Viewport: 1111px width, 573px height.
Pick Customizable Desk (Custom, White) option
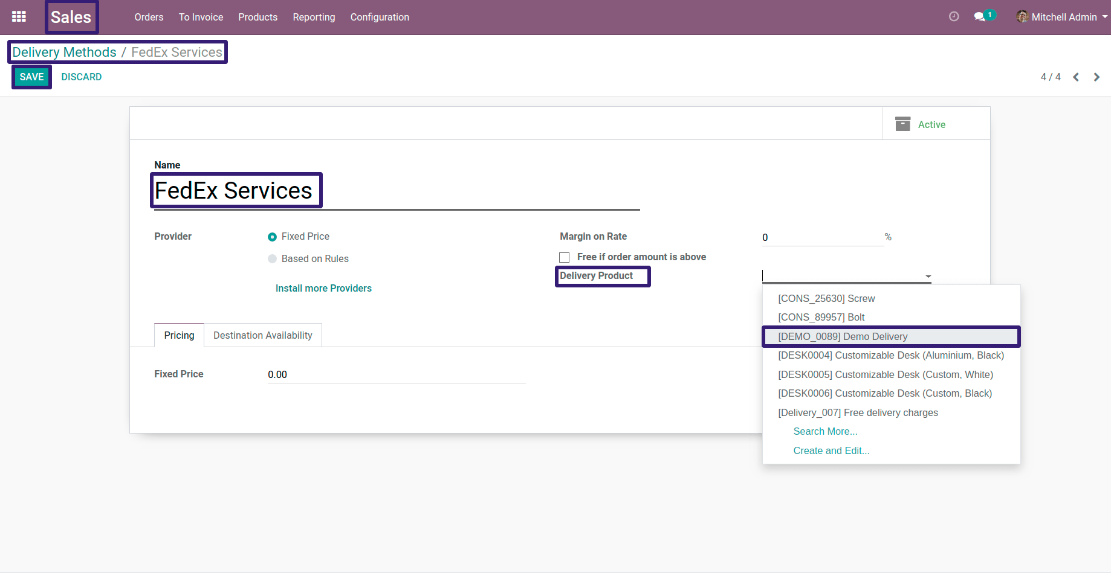tap(892, 374)
